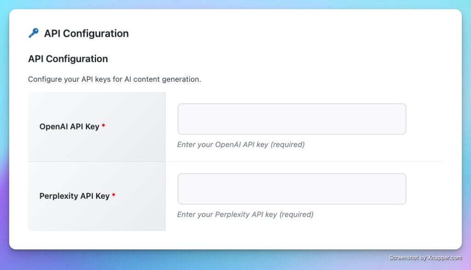Image resolution: width=471 pixels, height=270 pixels.
Task: Click the word 'OpenAI' in the first row label
Action: click(53, 127)
